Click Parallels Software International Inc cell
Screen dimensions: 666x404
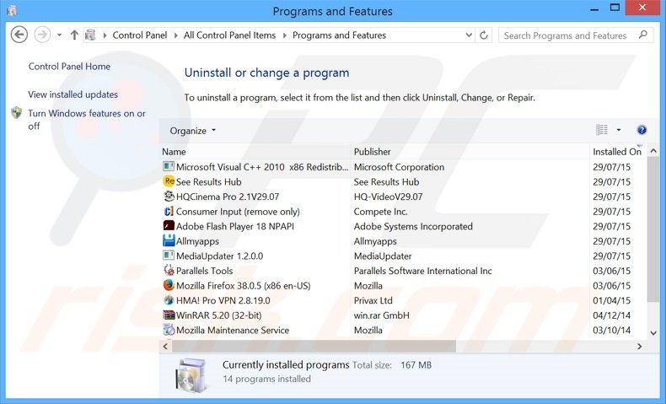coord(423,271)
